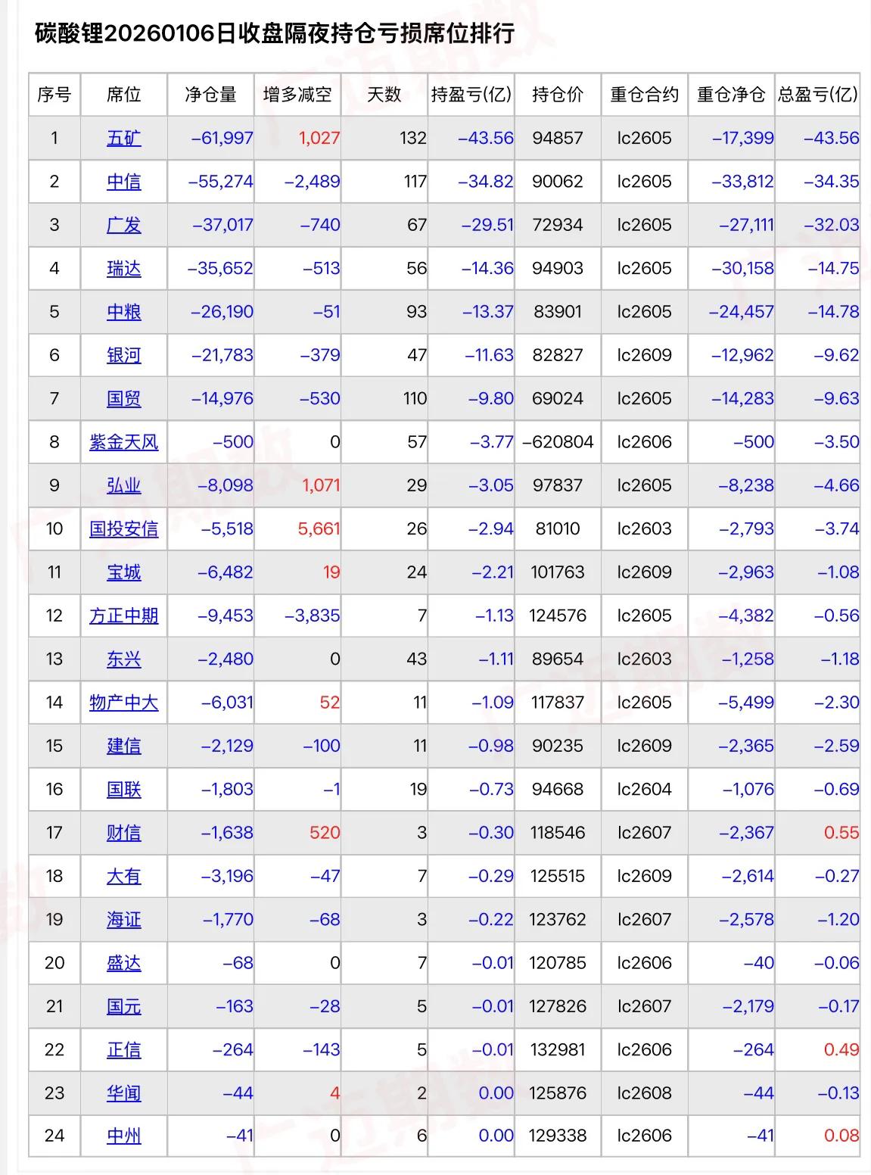Select holding price 129338 in 中州 row

click(x=558, y=1136)
